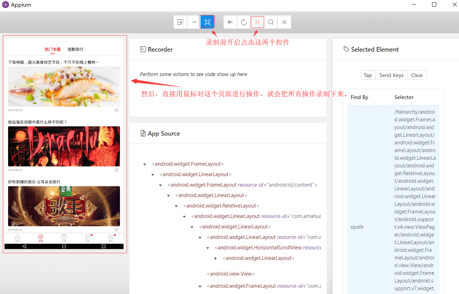Open the search for element magnifier icon
This screenshot has width=459, height=294.
(271, 22)
